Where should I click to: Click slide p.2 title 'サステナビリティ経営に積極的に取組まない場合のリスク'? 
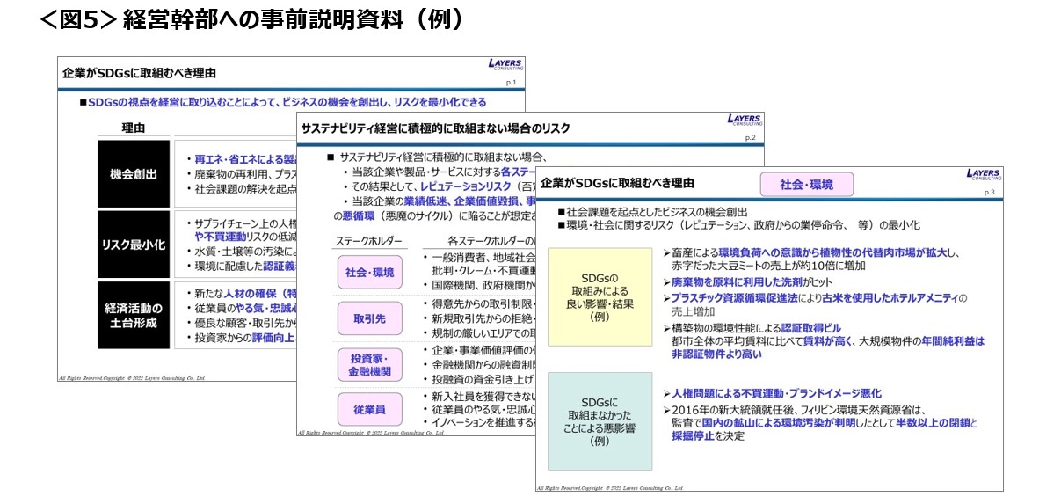pos(435,128)
